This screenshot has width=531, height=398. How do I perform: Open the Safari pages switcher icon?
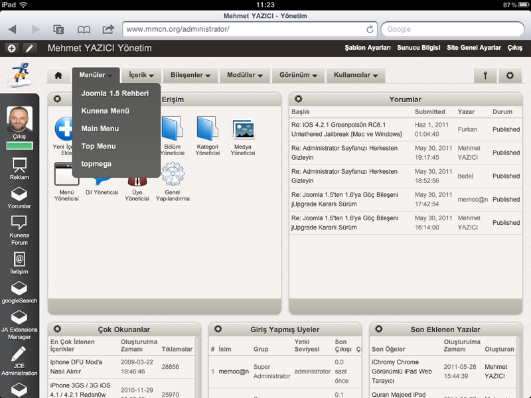tap(58, 29)
